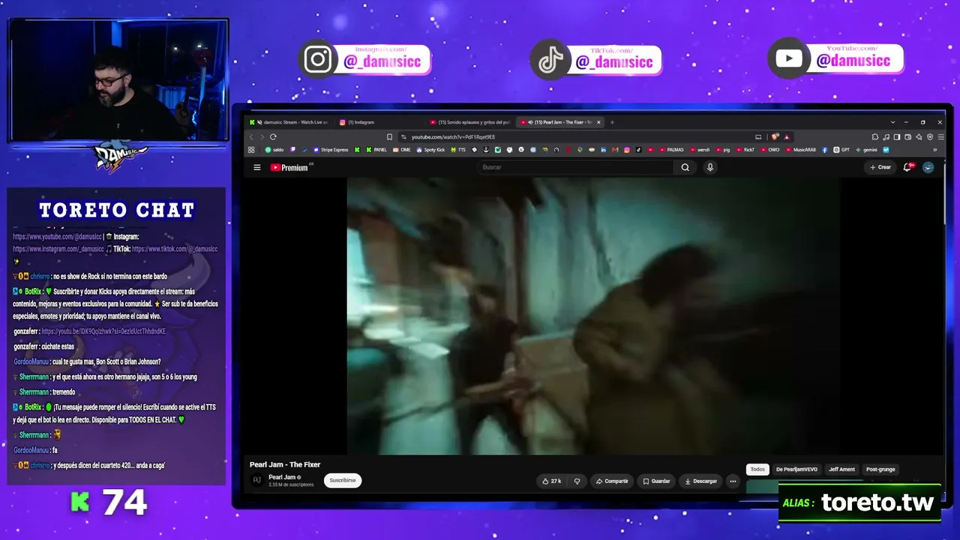Switch to the Sonido aplausos y gritos tab
Viewport: 960px width, 540px height.
[x=470, y=122]
